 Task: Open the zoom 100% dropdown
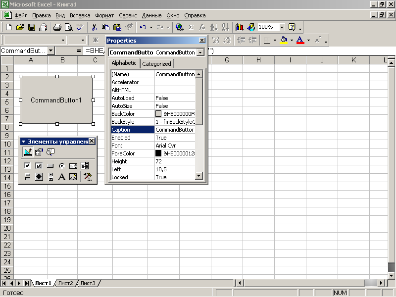pos(282,27)
